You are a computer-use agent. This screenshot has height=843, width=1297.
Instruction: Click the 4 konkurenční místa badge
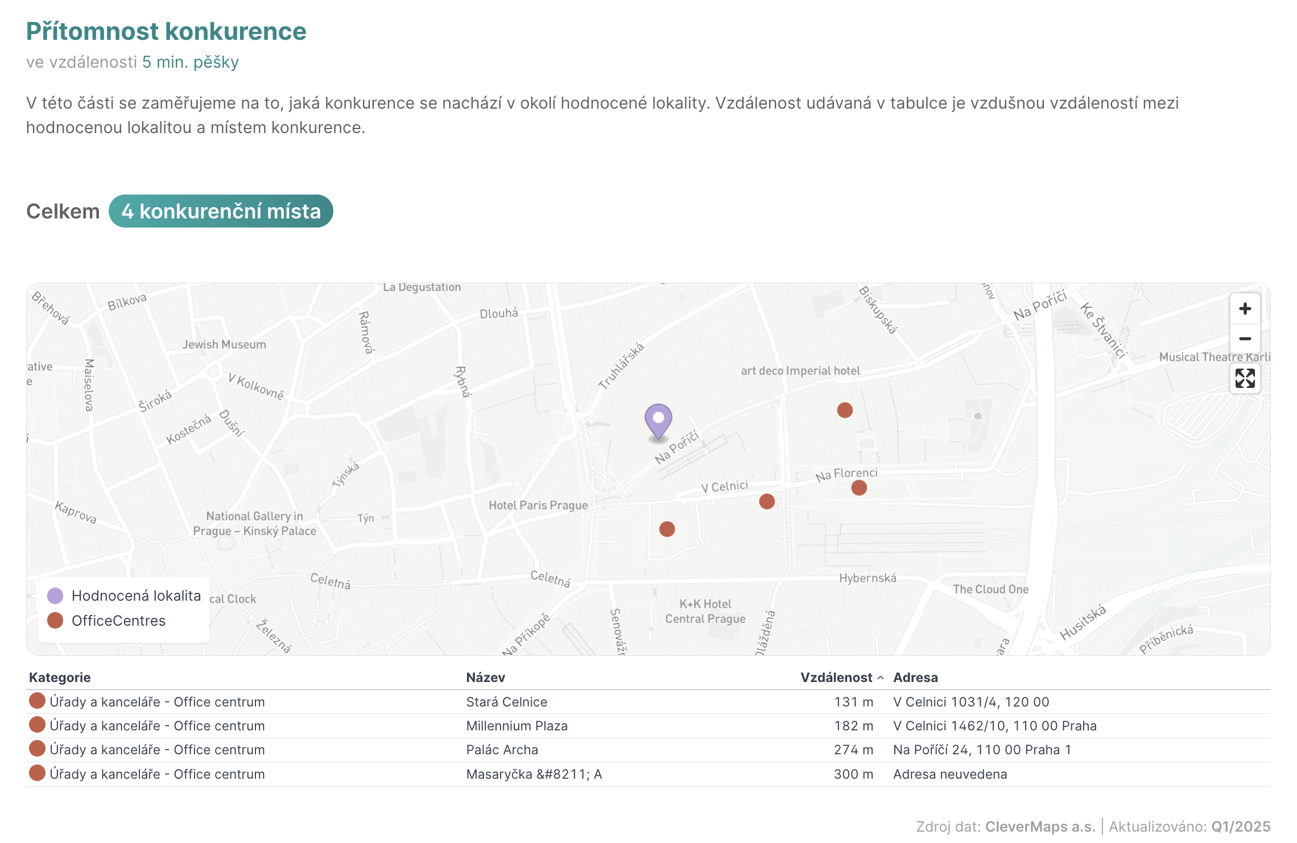pos(221,212)
